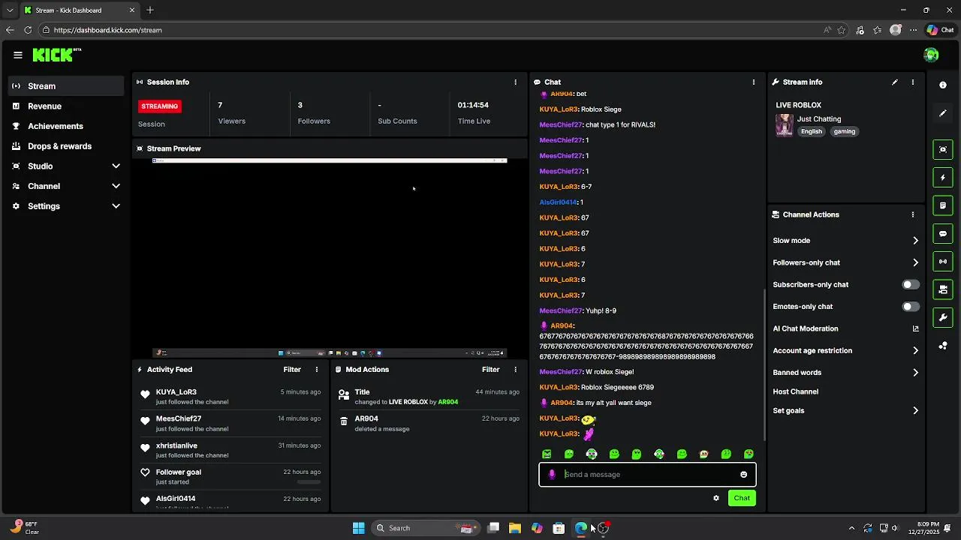
Task: Open File Explorer from the taskbar
Action: coord(515,528)
